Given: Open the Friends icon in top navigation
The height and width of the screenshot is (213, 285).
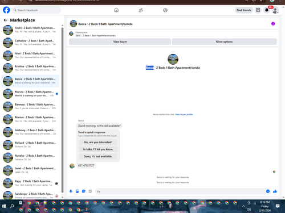Looking at the screenshot, I should pos(141,10).
